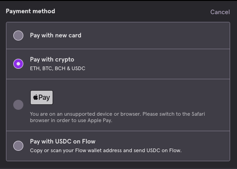Click the 'ETH, BTC, BCH & USDC' subtitle

pyautogui.click(x=58, y=68)
